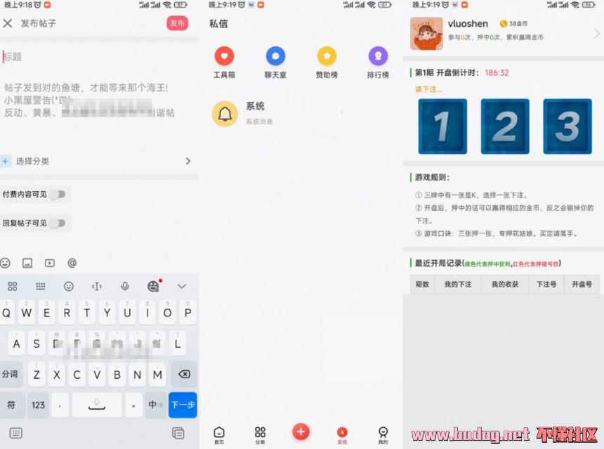Tap the M key
The height and width of the screenshot is (449, 604).
[157, 374]
